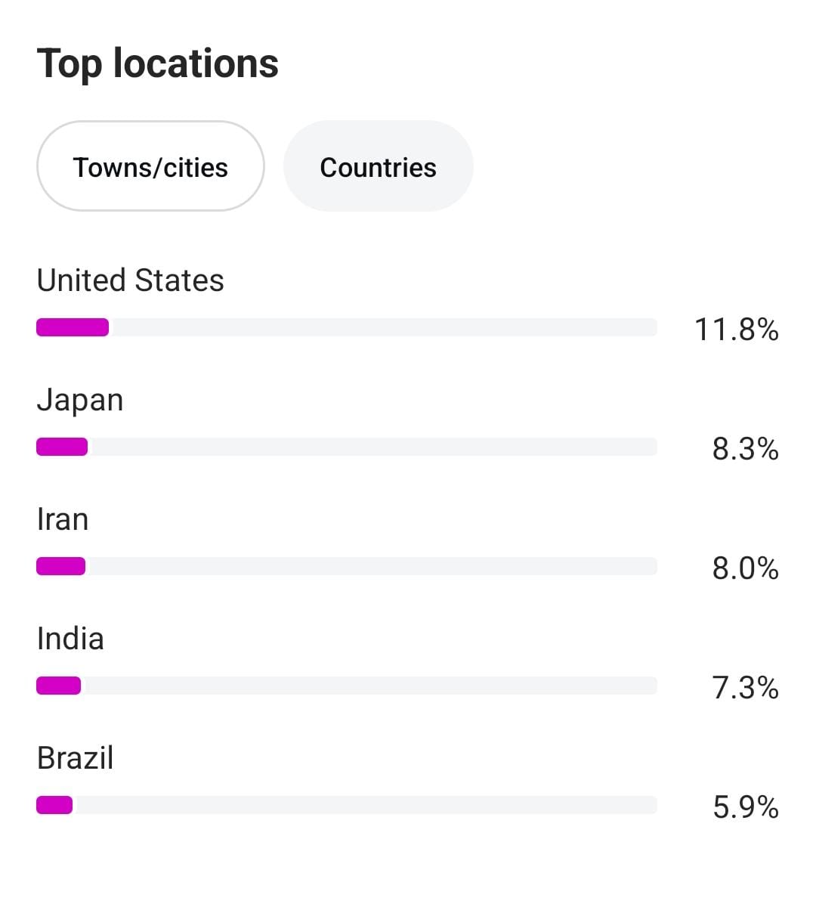Click the 8.3% percentage for Japan

[x=745, y=449]
